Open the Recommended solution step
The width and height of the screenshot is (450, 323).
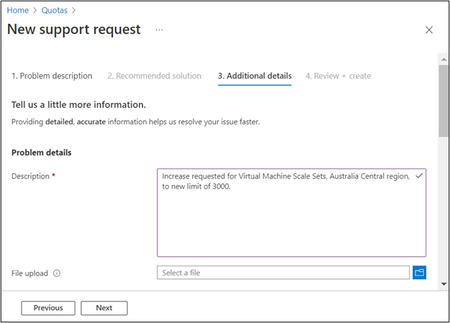(155, 76)
